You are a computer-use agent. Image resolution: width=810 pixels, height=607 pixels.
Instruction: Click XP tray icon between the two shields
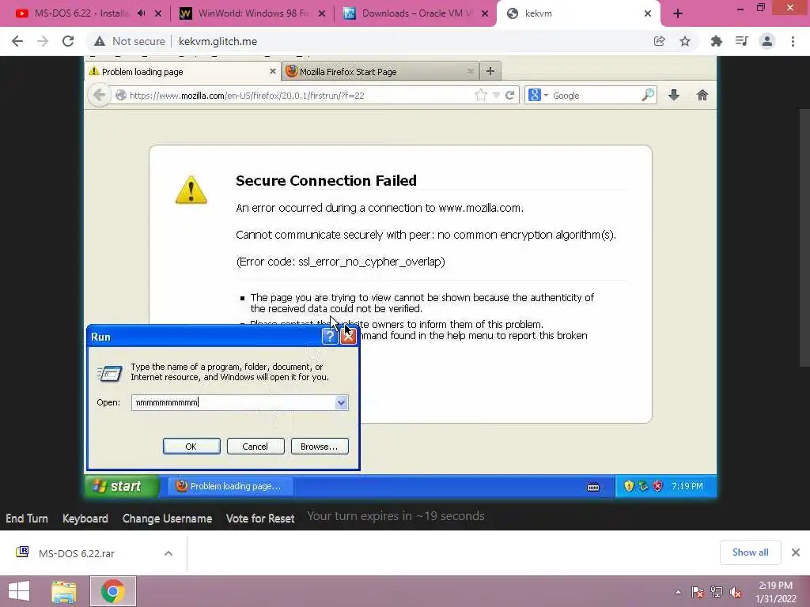coord(643,486)
